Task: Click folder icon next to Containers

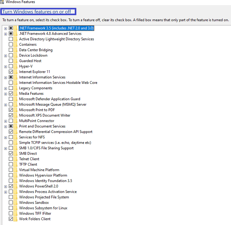Action: (x=15, y=44)
